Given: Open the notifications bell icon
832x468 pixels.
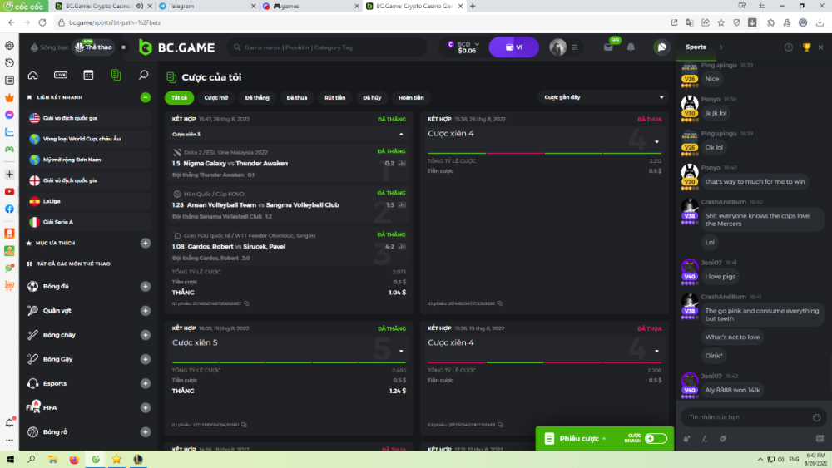Looking at the screenshot, I should 631,47.
